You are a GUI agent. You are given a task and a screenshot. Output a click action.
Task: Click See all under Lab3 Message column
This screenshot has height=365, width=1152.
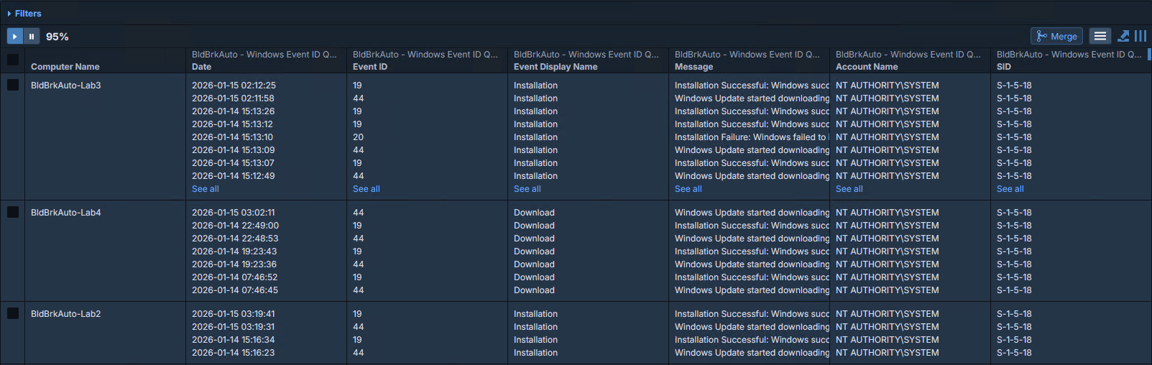click(688, 189)
